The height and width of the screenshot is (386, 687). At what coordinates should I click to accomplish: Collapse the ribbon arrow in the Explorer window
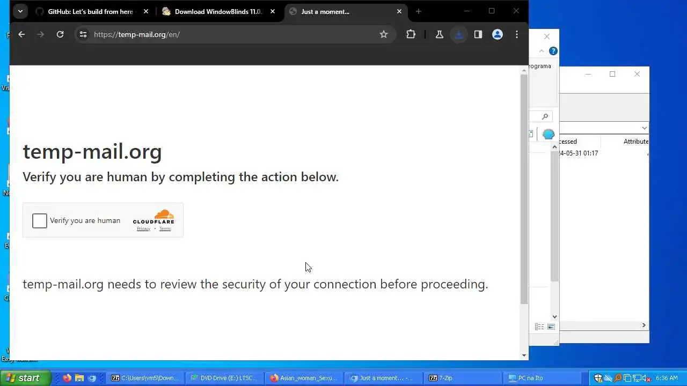(x=541, y=51)
